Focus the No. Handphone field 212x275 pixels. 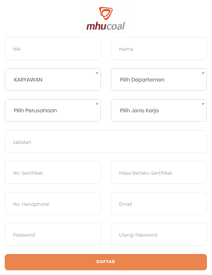[x=53, y=204]
